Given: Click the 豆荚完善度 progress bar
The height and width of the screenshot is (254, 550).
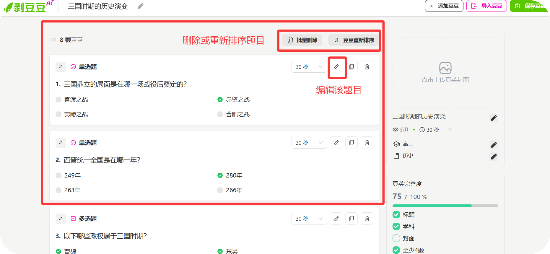Looking at the screenshot, I should coord(445,206).
